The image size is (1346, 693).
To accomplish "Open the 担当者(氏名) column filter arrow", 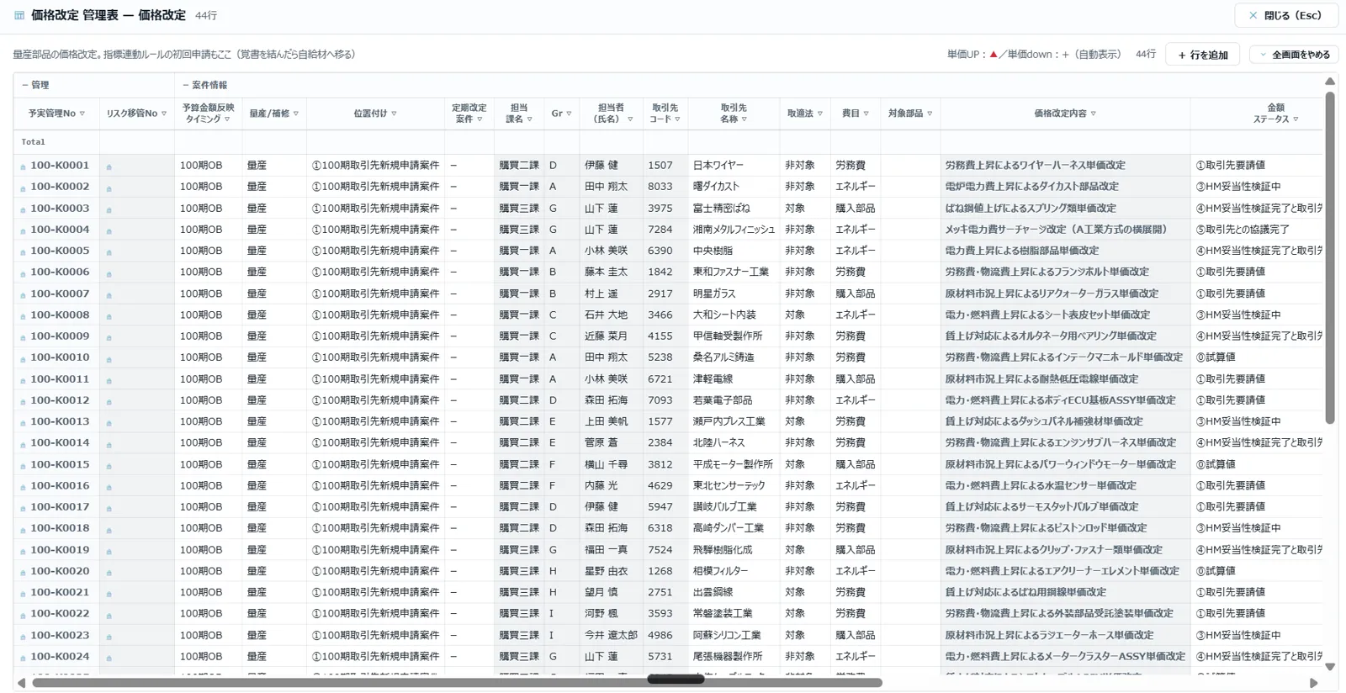I will pos(630,119).
